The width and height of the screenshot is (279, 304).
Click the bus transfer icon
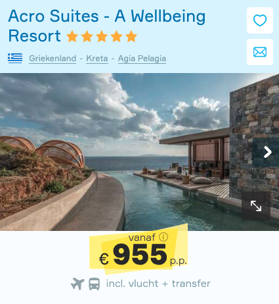tap(95, 284)
